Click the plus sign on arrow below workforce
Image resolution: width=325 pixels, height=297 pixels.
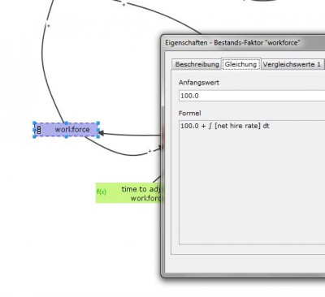(x=149, y=152)
